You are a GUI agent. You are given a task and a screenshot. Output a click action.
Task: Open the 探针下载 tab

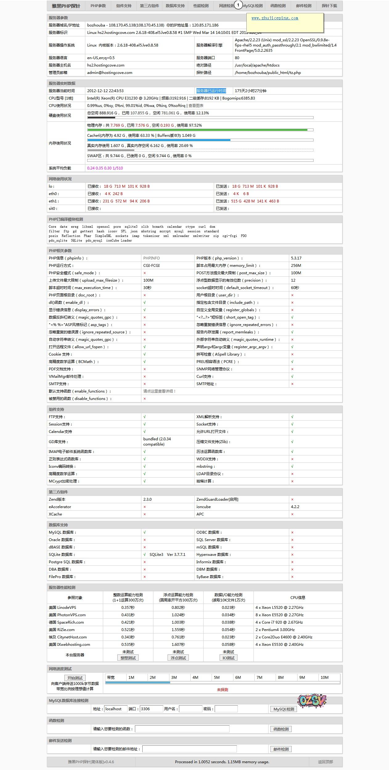[329, 6]
